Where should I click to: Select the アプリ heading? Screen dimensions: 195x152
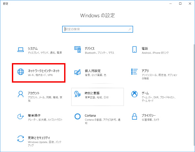(x=145, y=71)
